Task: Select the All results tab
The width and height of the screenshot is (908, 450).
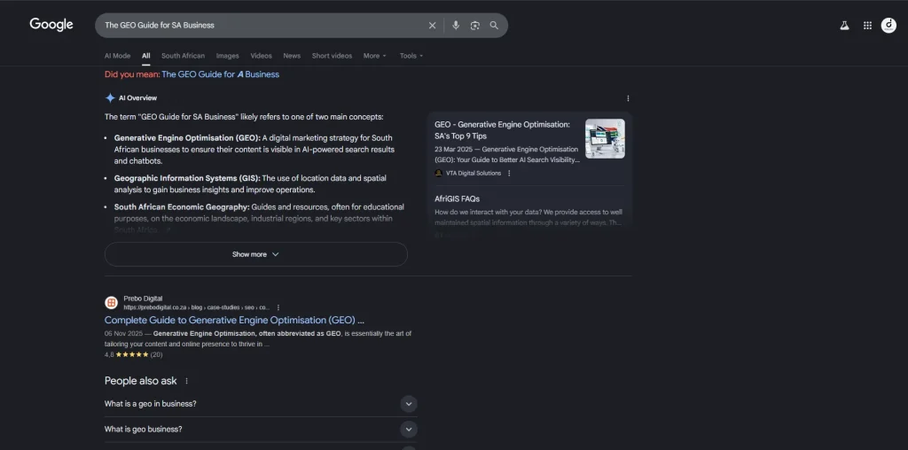Action: click(146, 56)
